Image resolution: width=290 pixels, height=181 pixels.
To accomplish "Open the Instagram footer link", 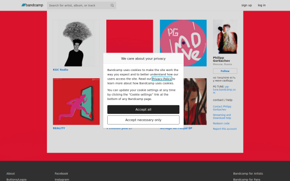I will 62,180.
